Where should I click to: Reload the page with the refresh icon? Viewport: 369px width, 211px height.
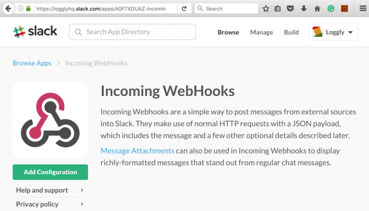point(183,9)
